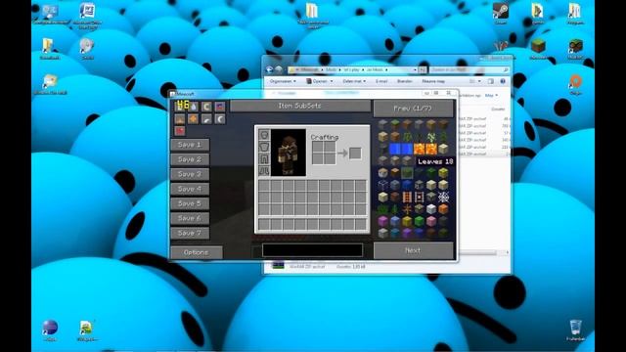Viewport: 626px width, 352px height.
Task: Pick the pink wool block
Action: tap(431, 221)
